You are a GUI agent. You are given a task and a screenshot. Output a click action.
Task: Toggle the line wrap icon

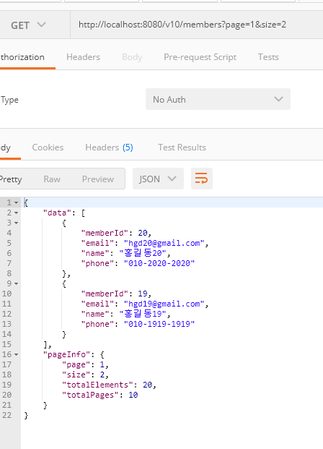(x=202, y=179)
